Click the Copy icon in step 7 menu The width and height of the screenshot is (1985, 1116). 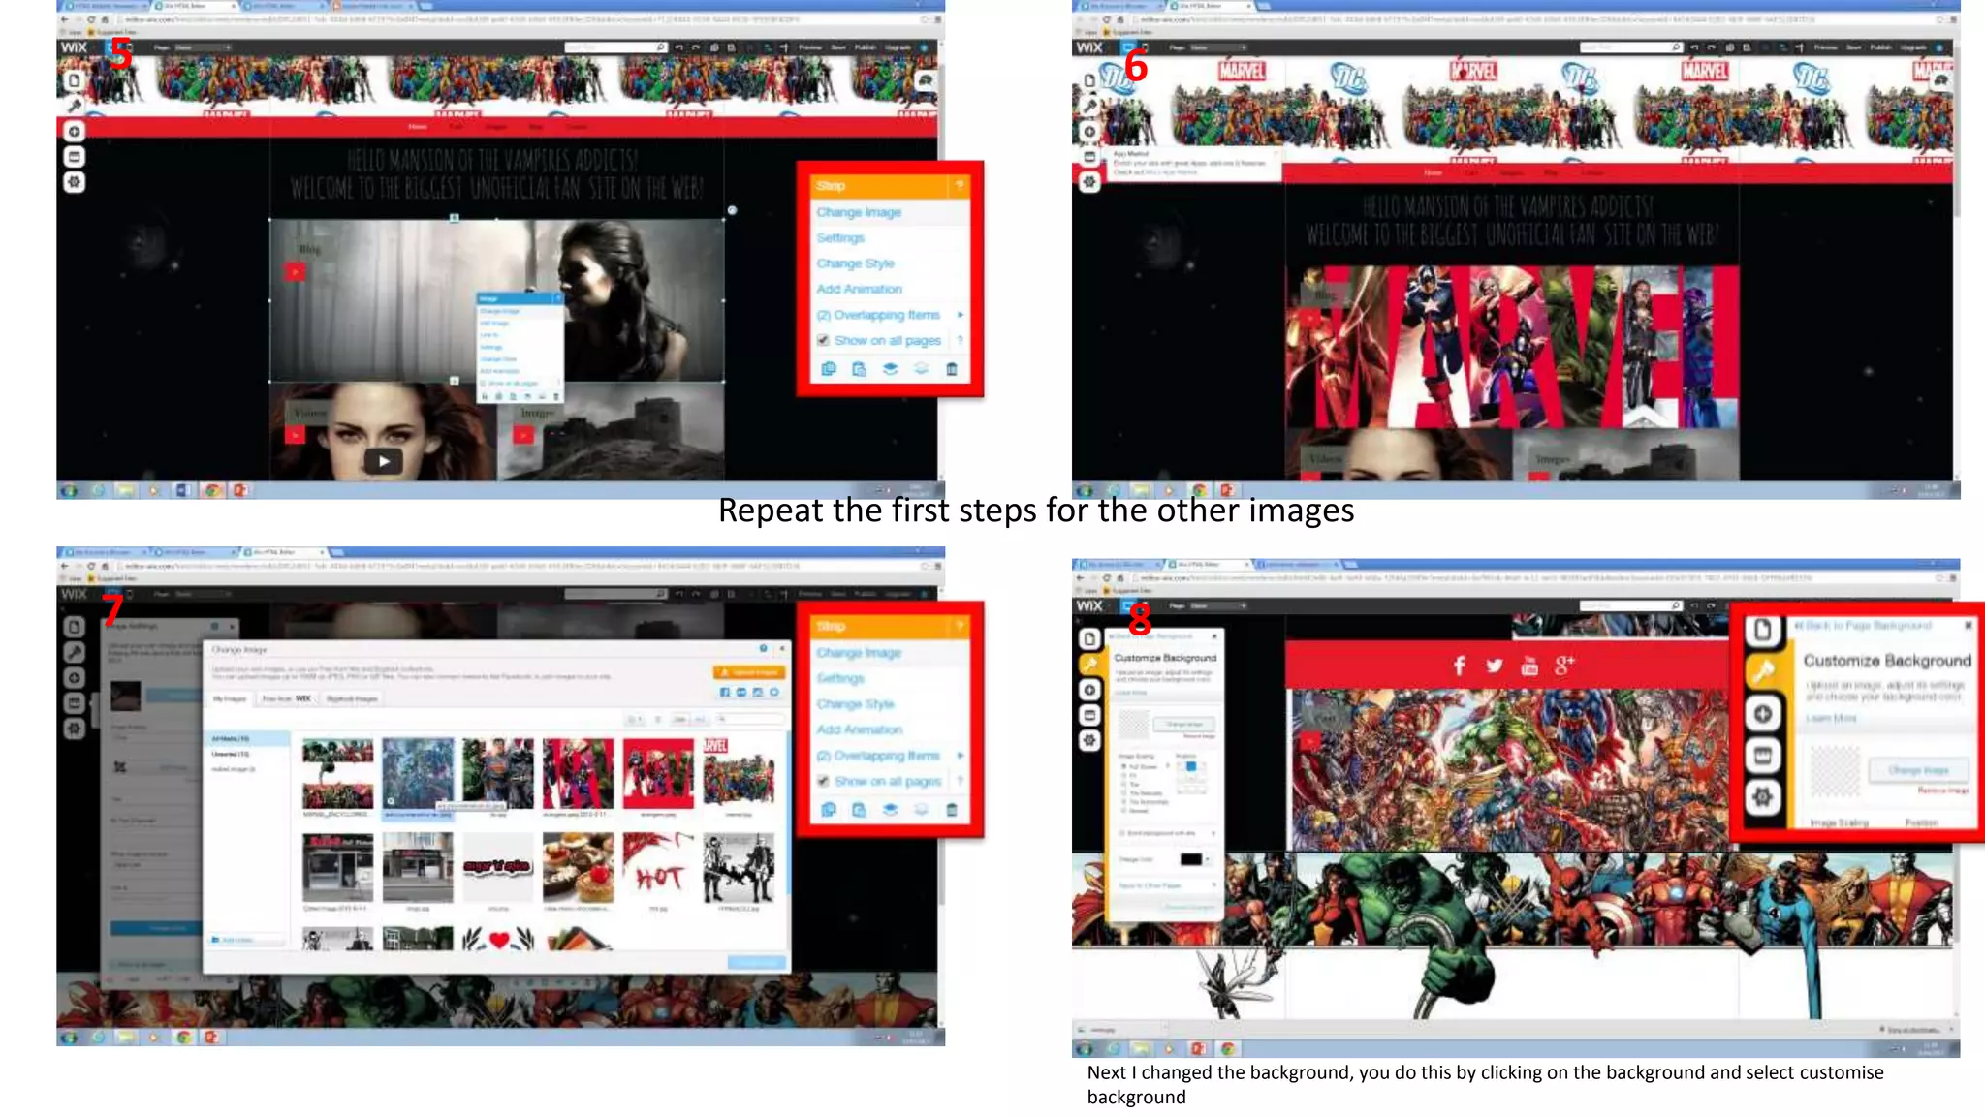click(829, 809)
